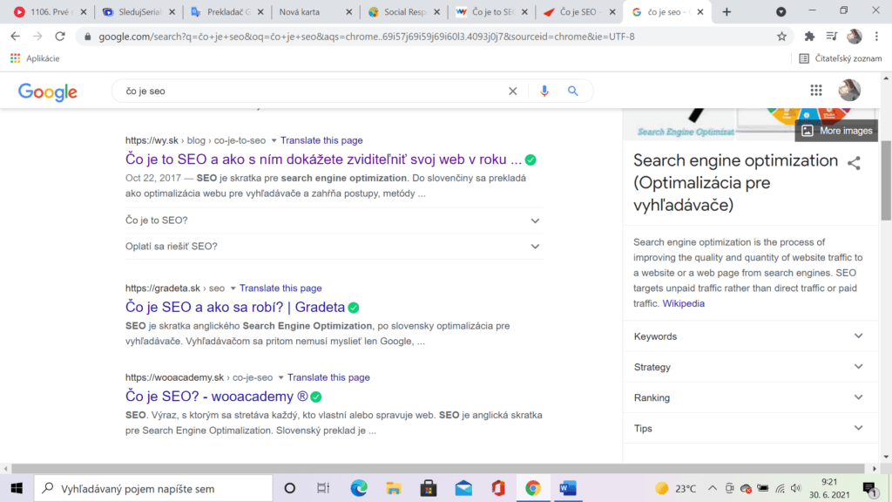
Task: Go forward to the next page
Action: pos(37,37)
